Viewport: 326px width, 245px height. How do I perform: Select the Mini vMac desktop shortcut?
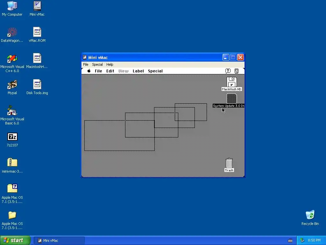pos(37,9)
